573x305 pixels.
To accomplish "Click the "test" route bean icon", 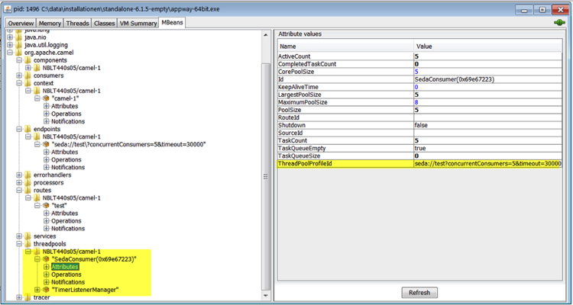I will click(46, 205).
